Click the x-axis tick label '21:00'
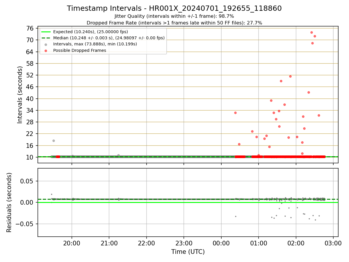The image size is (349, 262). [109, 243]
